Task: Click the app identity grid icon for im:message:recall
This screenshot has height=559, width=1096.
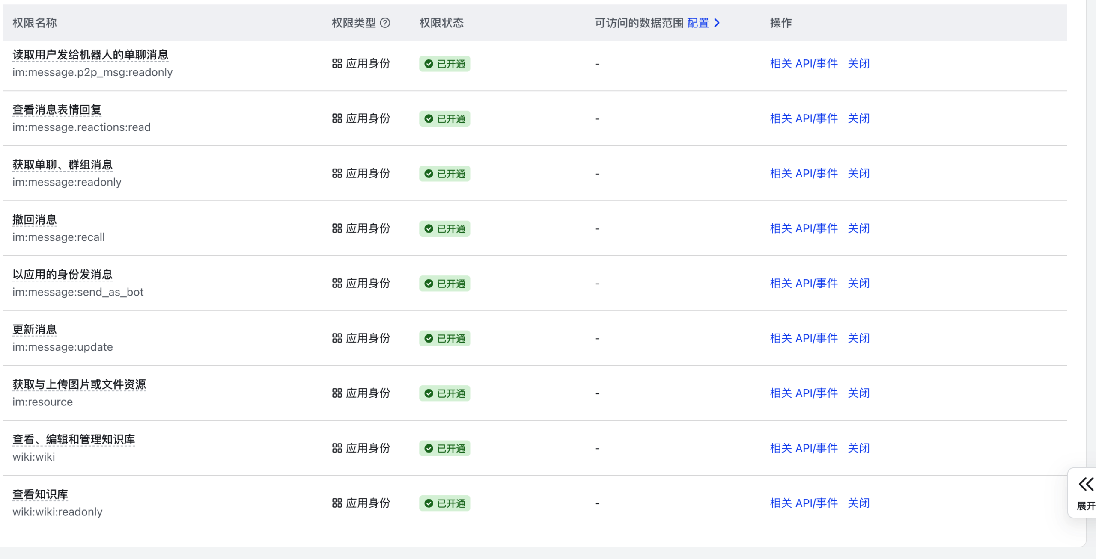Action: [x=337, y=228]
